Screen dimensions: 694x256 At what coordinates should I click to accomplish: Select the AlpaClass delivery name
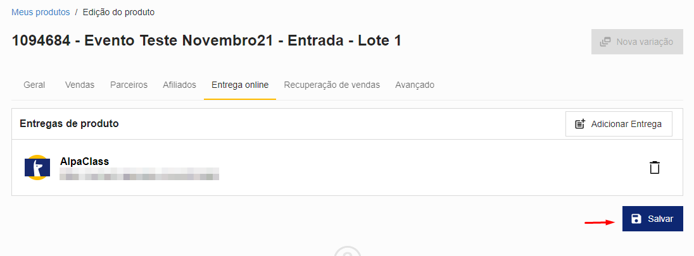click(85, 162)
